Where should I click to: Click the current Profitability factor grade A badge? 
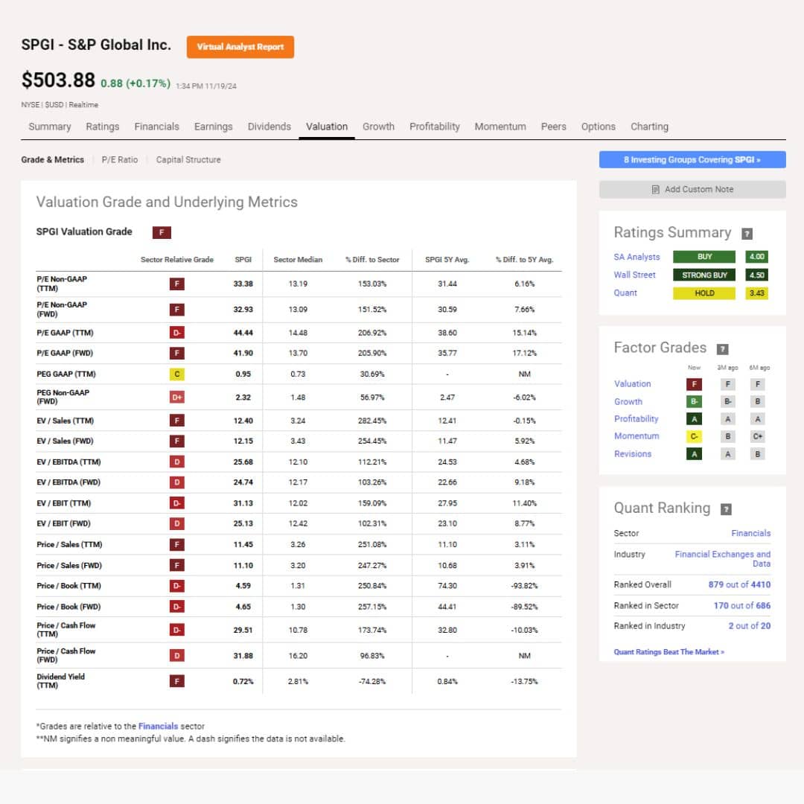click(695, 419)
